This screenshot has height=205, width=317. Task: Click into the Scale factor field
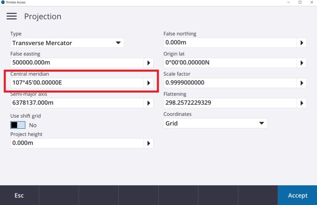(230, 83)
